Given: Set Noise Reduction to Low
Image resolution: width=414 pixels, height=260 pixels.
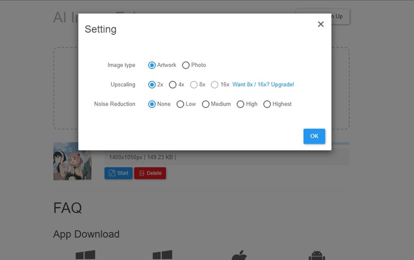Looking at the screenshot, I should click(180, 104).
